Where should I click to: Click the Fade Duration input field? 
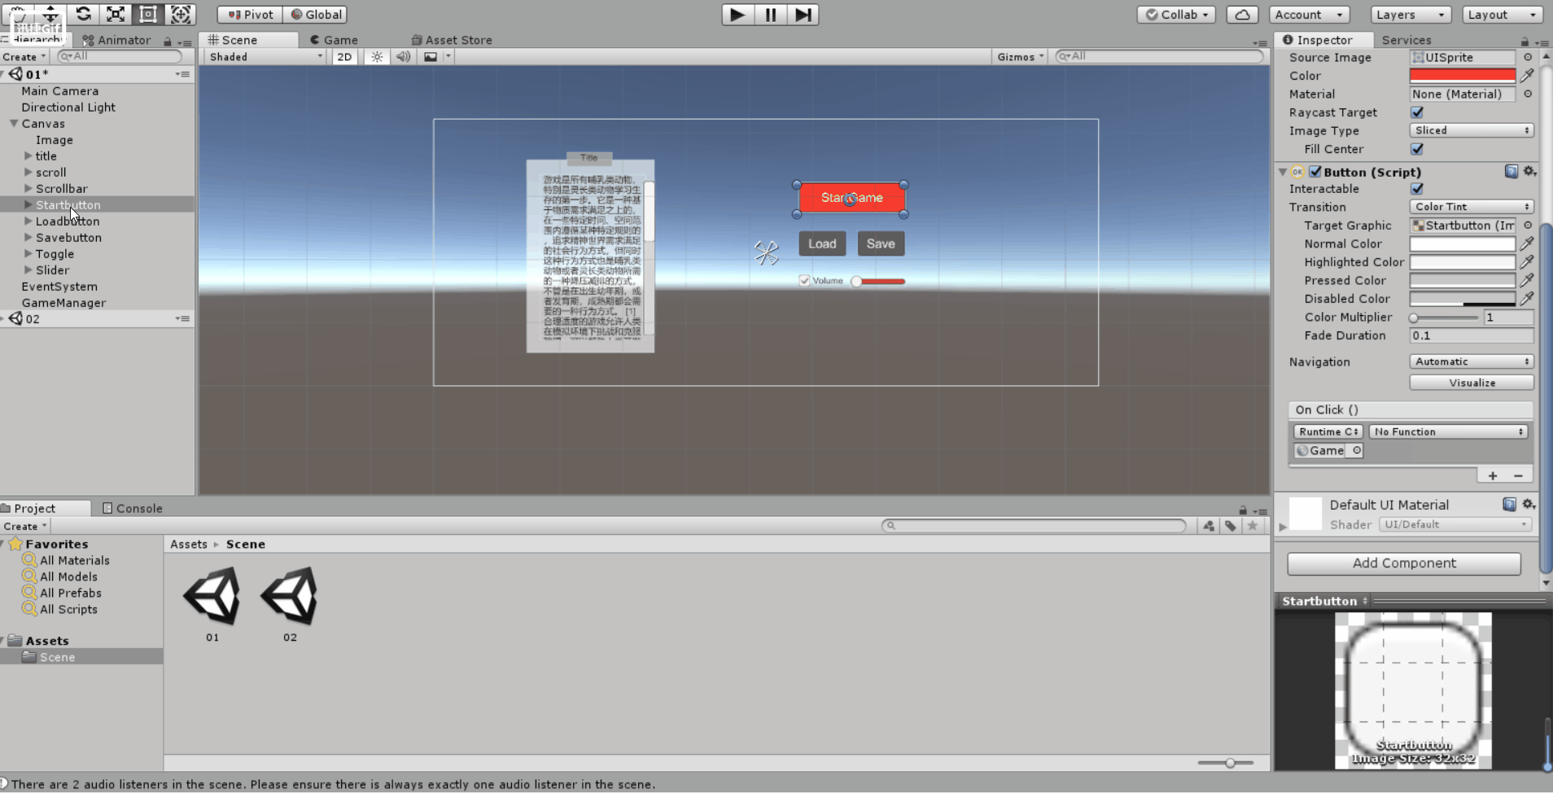pos(1472,335)
